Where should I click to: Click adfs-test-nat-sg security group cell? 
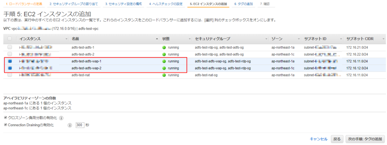pyautogui.click(x=207, y=75)
